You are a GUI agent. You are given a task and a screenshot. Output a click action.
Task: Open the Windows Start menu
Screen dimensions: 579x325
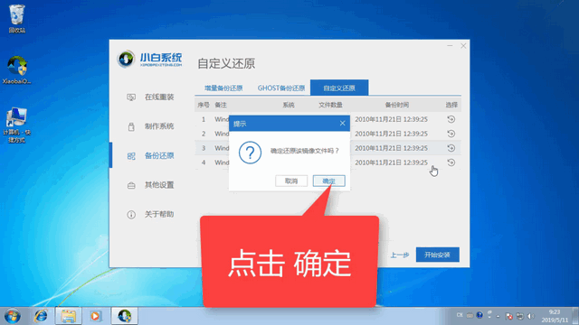[12, 316]
